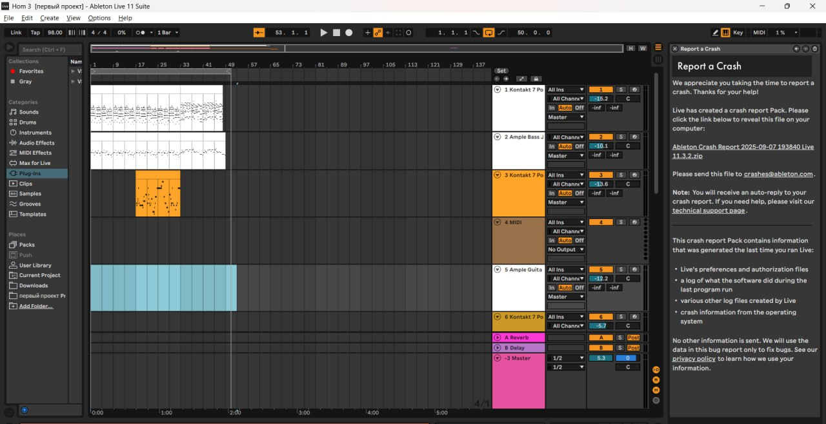Arm track 3 Kontakt 7 for recording
The height and width of the screenshot is (424, 826).
(634, 175)
